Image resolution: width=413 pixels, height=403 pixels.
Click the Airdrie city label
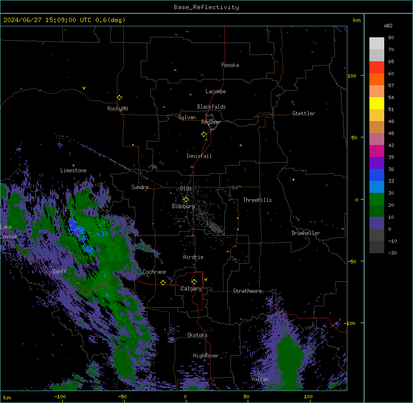194,257
